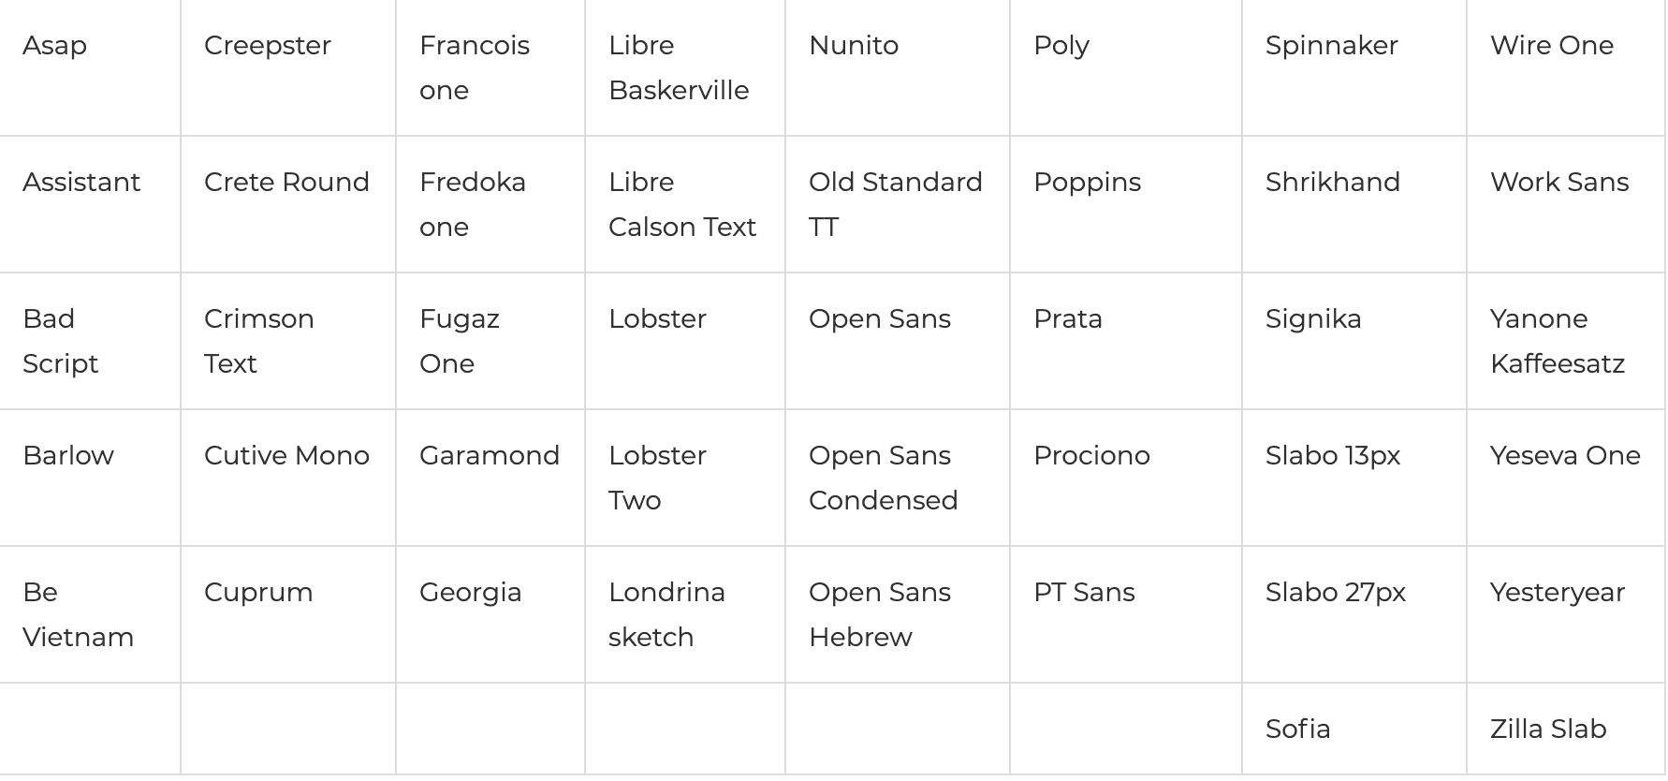Image resolution: width=1668 pixels, height=781 pixels.
Task: Select the Zilla Slab entry
Action: 1548,729
